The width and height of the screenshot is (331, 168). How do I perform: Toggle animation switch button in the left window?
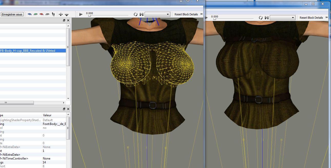pyautogui.click(x=141, y=14)
